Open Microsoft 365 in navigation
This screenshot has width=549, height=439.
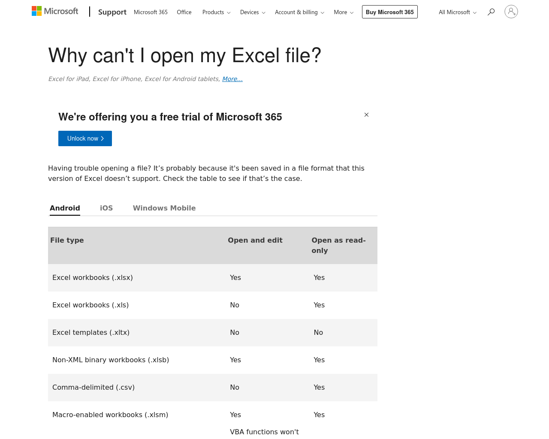click(x=151, y=12)
